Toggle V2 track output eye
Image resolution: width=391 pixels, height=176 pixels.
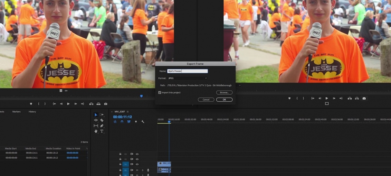pos(137,159)
